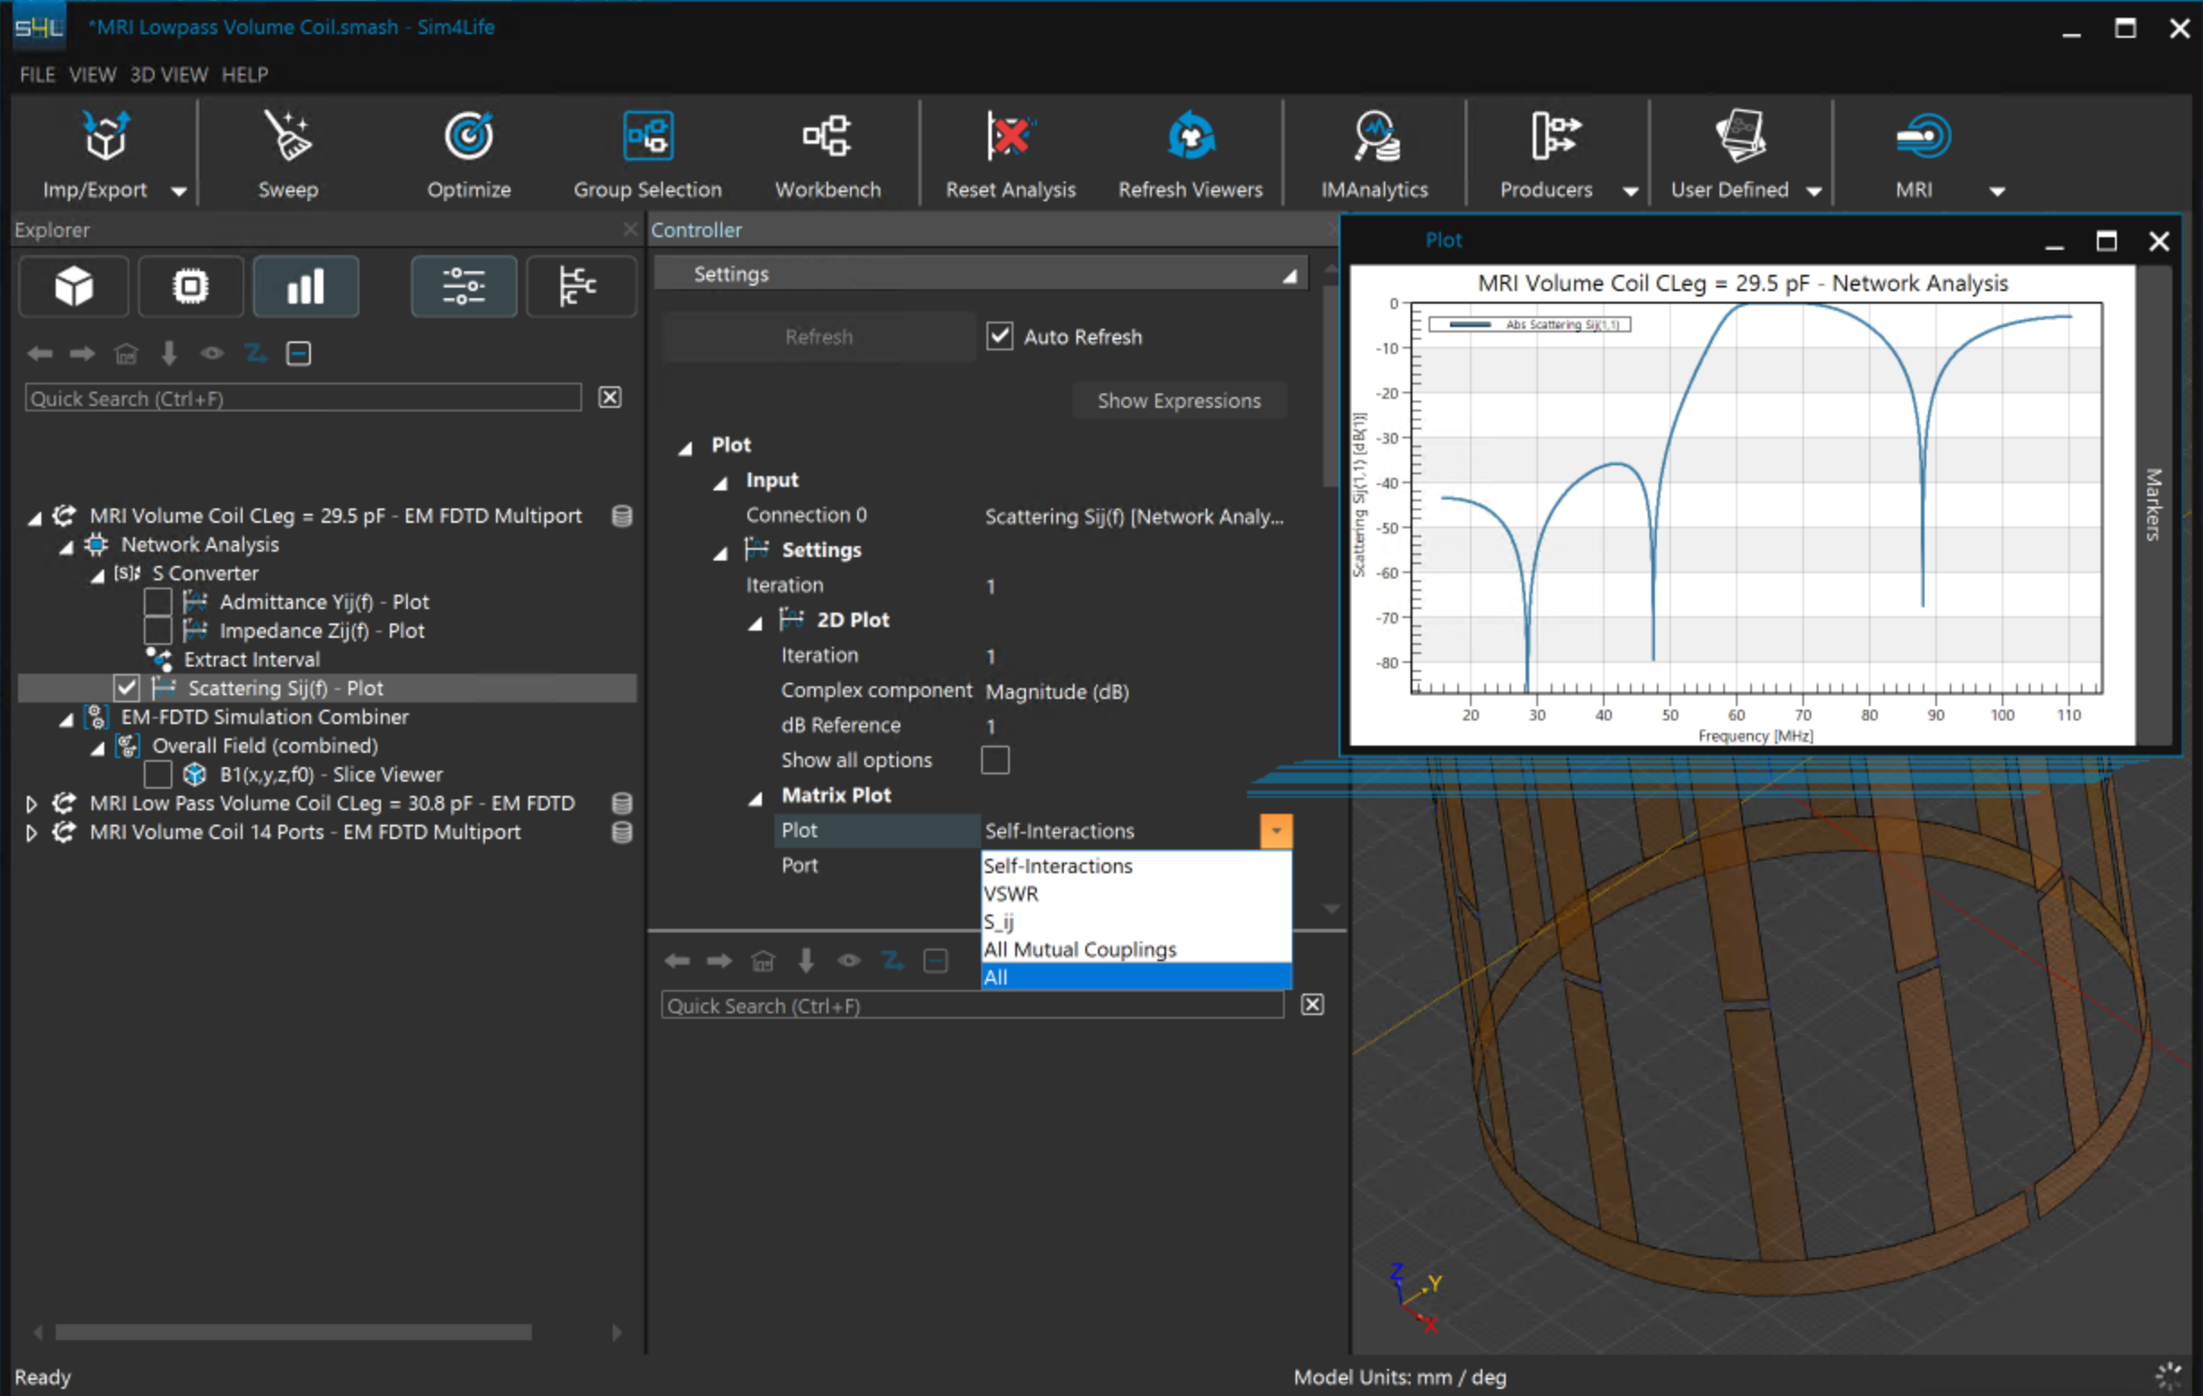The width and height of the screenshot is (2203, 1396).
Task: Enable the Show all options checkbox
Action: pyautogui.click(x=995, y=760)
